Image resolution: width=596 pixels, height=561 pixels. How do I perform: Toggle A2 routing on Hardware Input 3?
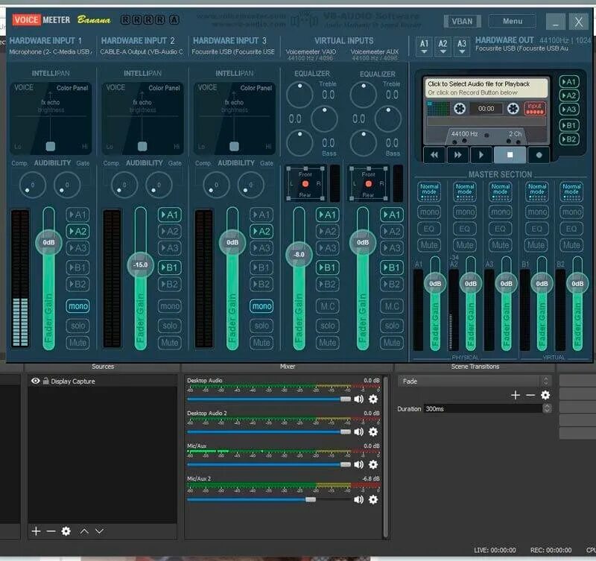click(261, 232)
